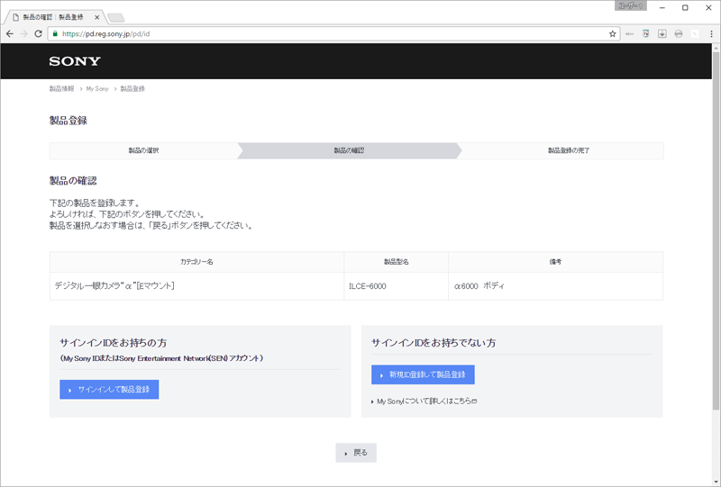Click the サインインIDをお持ちでない方 heading

(x=434, y=343)
